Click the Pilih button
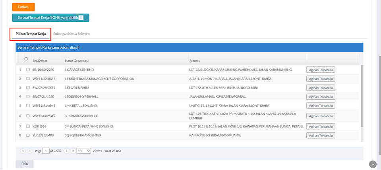 click(25, 164)
